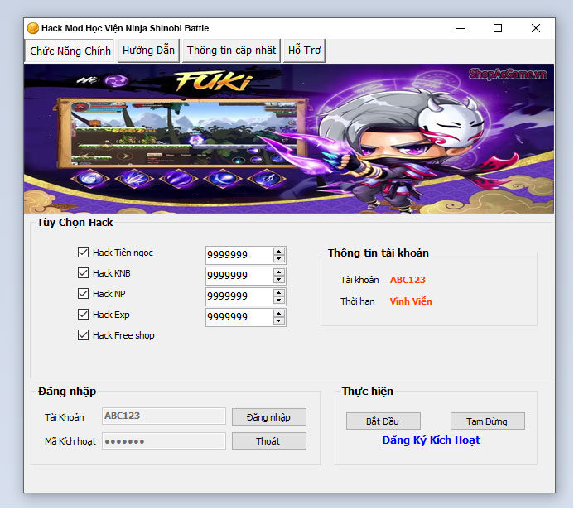This screenshot has width=574, height=510.
Task: Increase the Hack NP value with up arrow
Action: [279, 292]
